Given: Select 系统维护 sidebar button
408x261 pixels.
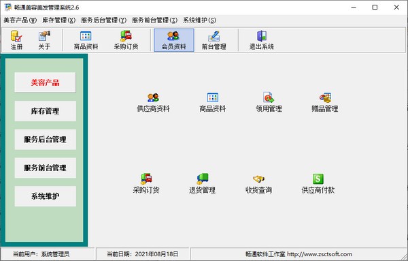Looking at the screenshot, I should 46,196.
